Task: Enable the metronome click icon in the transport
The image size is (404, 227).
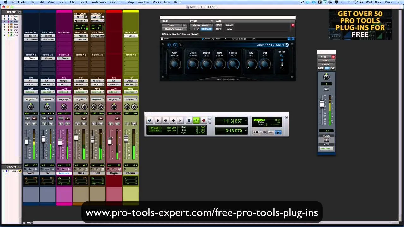Action: tap(263, 132)
